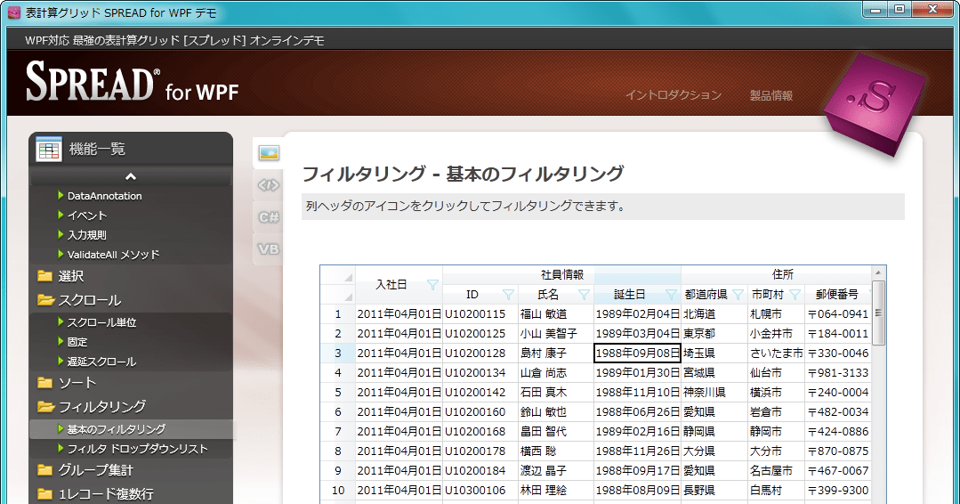Click the 機能一覧 grid icon
Screen dimensions: 960x504
coord(48,149)
